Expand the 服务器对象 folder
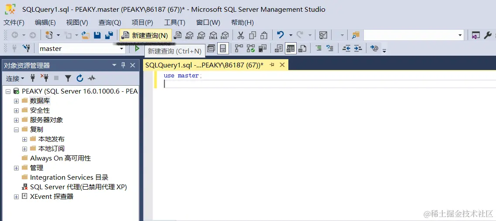This screenshot has height=221, width=496. pyautogui.click(x=17, y=120)
